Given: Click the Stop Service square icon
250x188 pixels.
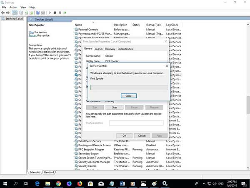Looking at the screenshot, I should click(55, 13).
